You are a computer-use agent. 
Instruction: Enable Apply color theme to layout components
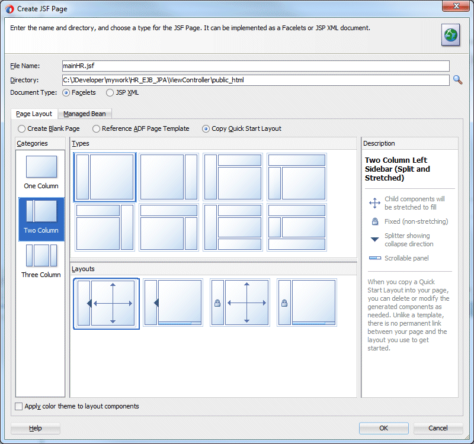point(19,407)
